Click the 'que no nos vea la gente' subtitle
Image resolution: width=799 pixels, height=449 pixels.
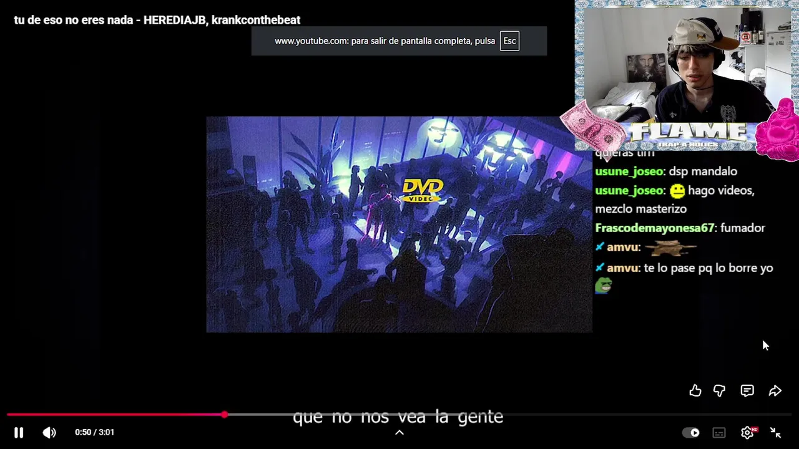pyautogui.click(x=398, y=417)
